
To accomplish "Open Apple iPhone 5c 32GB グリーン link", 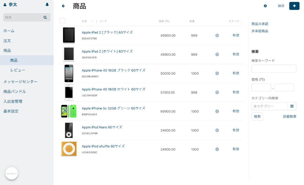I will click(113, 108).
